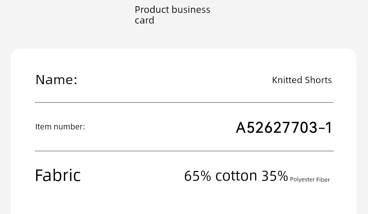The height and width of the screenshot is (214, 368).
Task: Click the word 'Shorts' in product name
Action: click(x=318, y=80)
